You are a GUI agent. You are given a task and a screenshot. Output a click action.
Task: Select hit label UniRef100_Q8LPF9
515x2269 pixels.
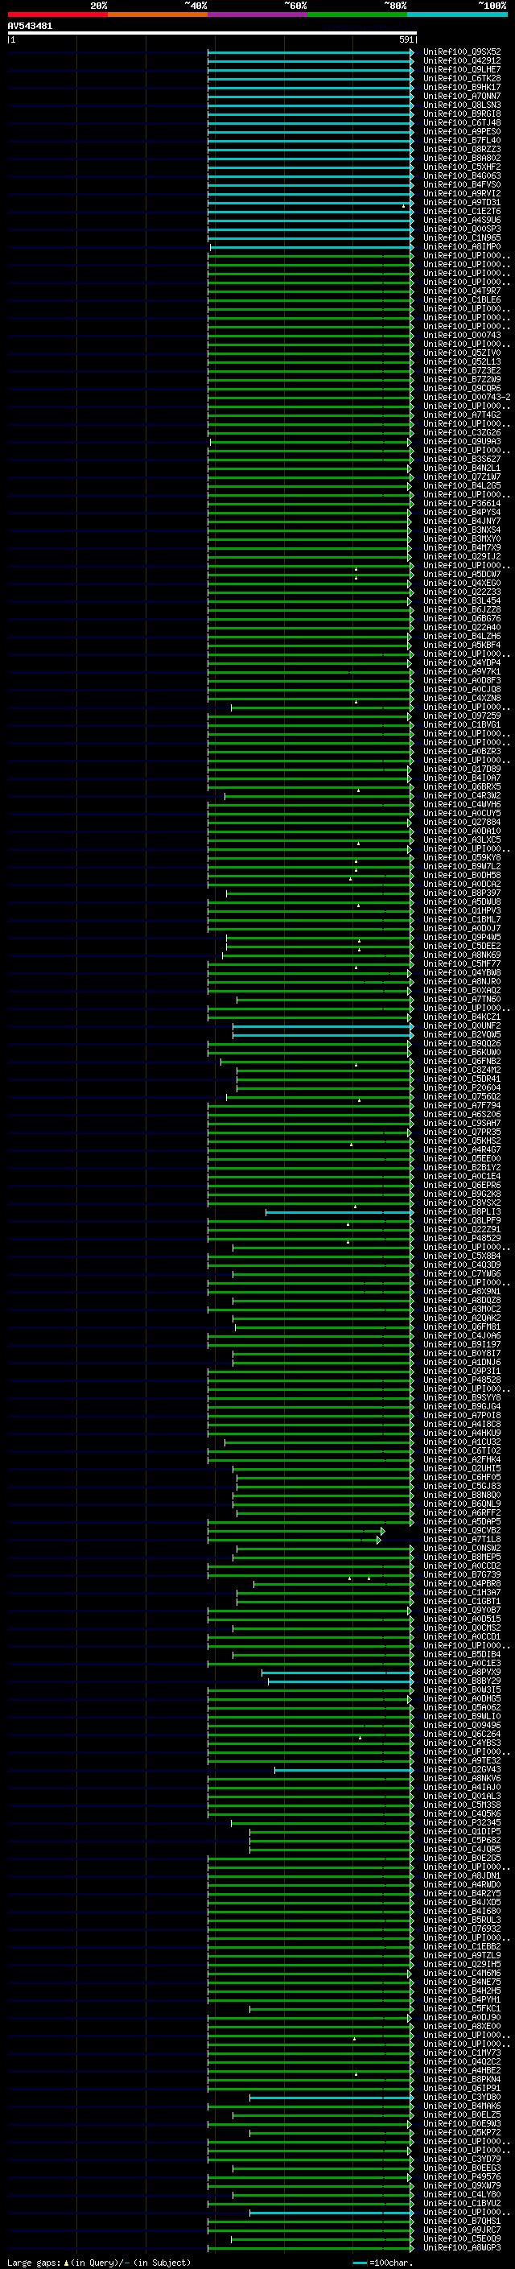click(x=462, y=1221)
